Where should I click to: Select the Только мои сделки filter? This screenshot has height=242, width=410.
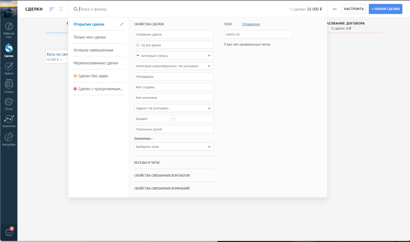[90, 37]
